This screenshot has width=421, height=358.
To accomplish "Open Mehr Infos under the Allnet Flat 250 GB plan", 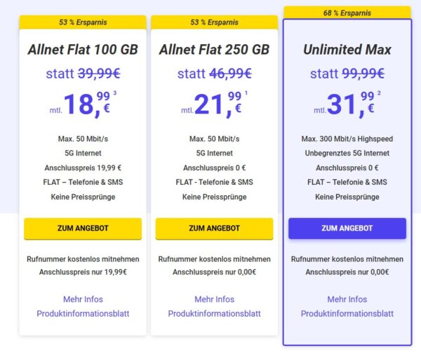I will pyautogui.click(x=214, y=299).
